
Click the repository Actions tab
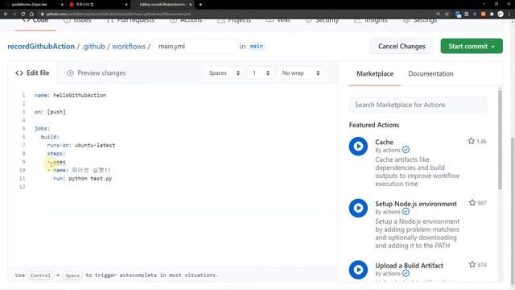coord(186,21)
